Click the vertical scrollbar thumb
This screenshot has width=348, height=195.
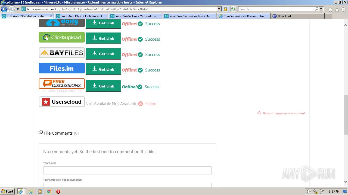346,115
